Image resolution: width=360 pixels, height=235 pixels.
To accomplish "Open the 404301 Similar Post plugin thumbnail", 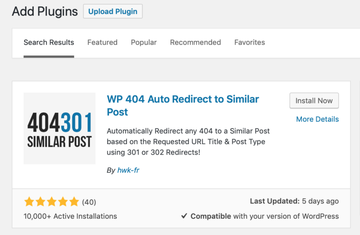I will tap(59, 129).
